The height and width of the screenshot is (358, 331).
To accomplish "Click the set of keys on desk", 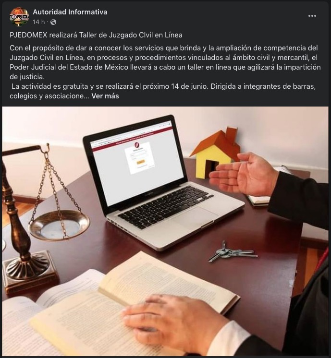I will (232, 251).
